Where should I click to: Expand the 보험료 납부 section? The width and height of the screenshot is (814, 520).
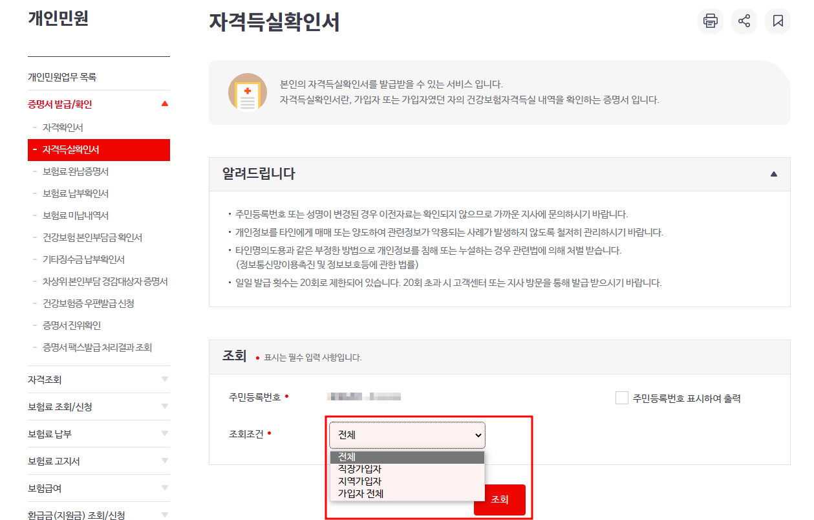click(x=99, y=433)
